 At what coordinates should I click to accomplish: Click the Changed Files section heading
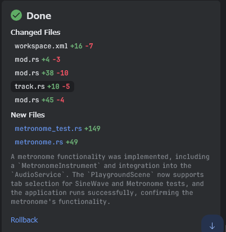(35, 33)
